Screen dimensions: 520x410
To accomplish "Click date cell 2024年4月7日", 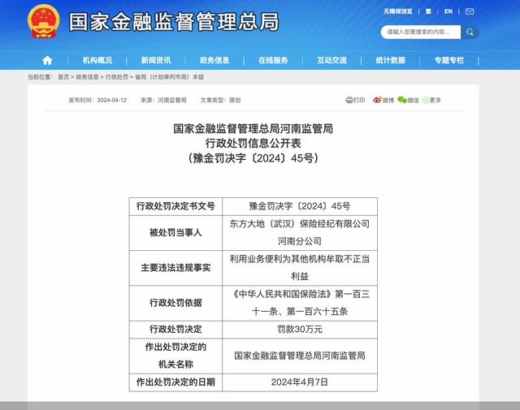I will pyautogui.click(x=300, y=382).
